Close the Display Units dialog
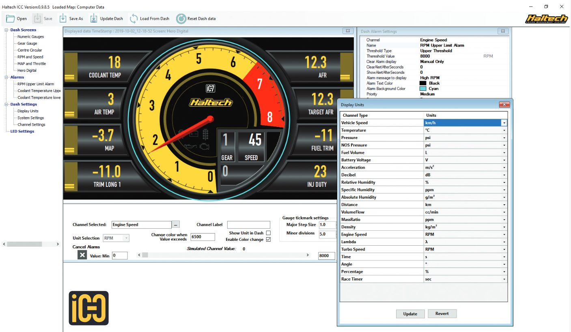The height and width of the screenshot is (332, 571). point(504,105)
